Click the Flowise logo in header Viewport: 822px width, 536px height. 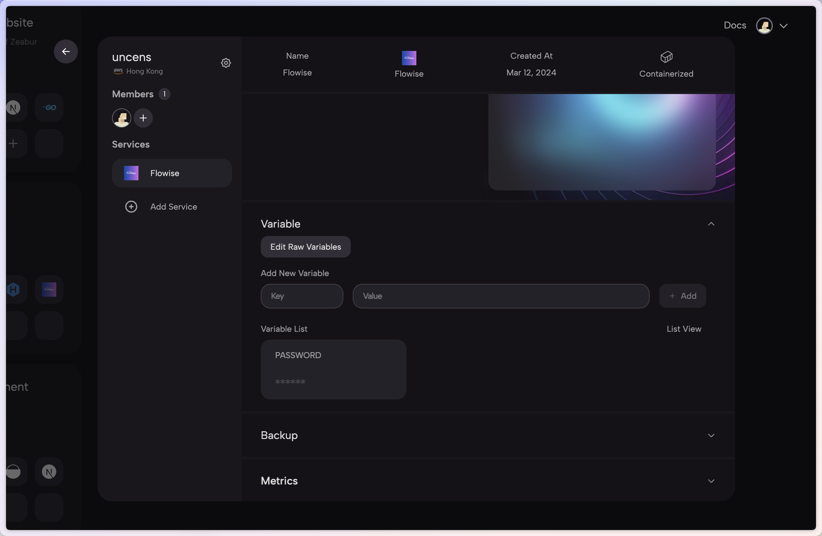tap(409, 58)
